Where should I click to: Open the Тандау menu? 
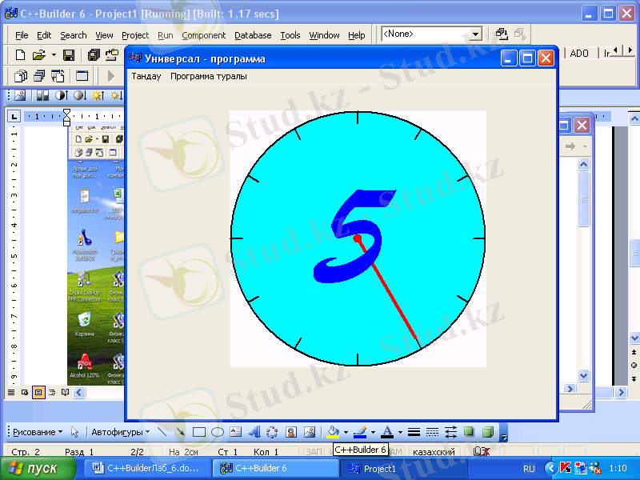(x=146, y=77)
